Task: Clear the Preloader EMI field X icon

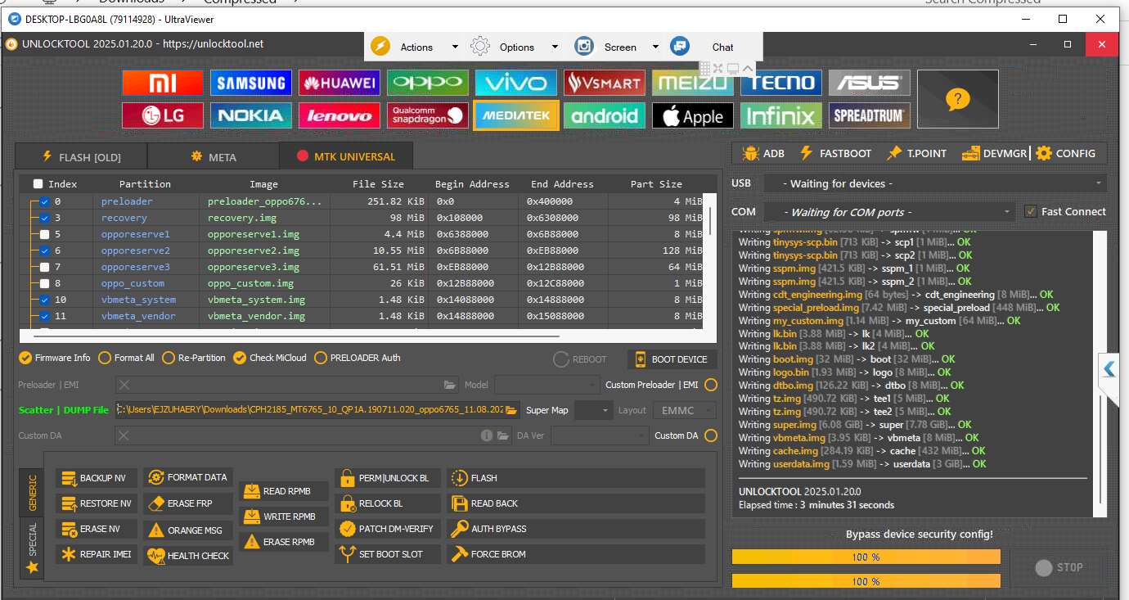Action: 124,385
